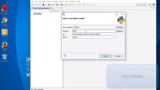The image size is (160, 90).
Task: Click the Back navigation arrow icon
Action: click(x=88, y=4)
